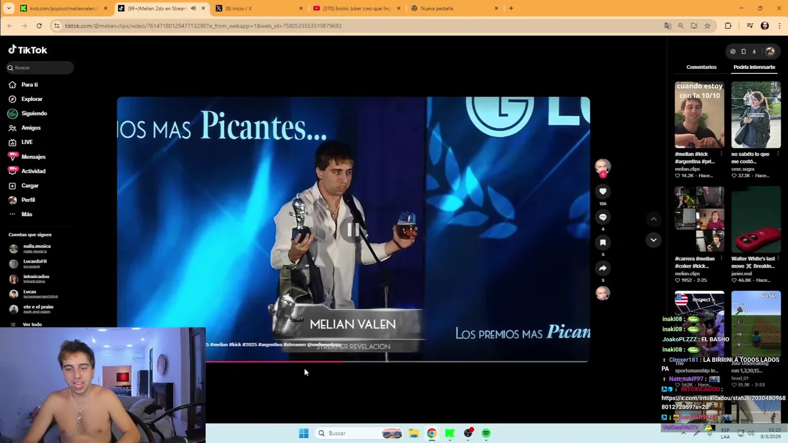The height and width of the screenshot is (443, 788).
Task: Open 'no sabéis lo que me costó' thumbnail
Action: pyautogui.click(x=756, y=115)
